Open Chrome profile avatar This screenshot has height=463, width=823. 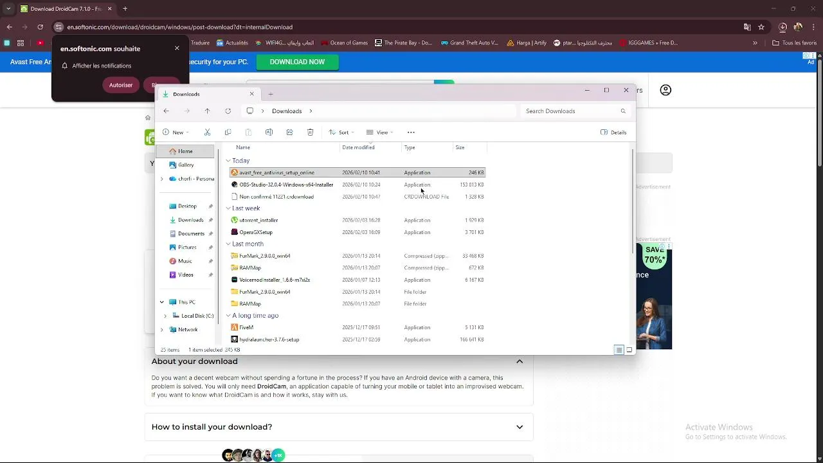(798, 27)
